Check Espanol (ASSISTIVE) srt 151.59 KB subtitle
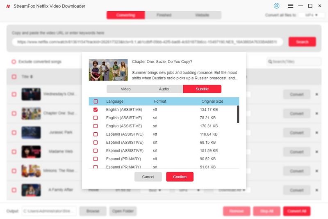Image resolution: width=328 pixels, height=219 pixels. pos(96,151)
